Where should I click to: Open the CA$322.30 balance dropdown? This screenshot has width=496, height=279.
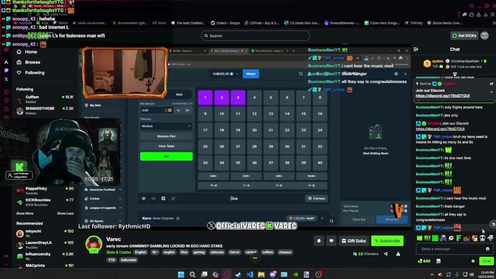pos(225,74)
